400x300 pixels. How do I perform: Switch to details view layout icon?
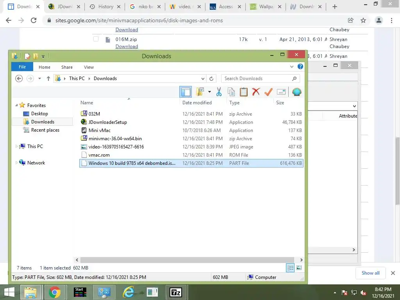click(x=290, y=268)
